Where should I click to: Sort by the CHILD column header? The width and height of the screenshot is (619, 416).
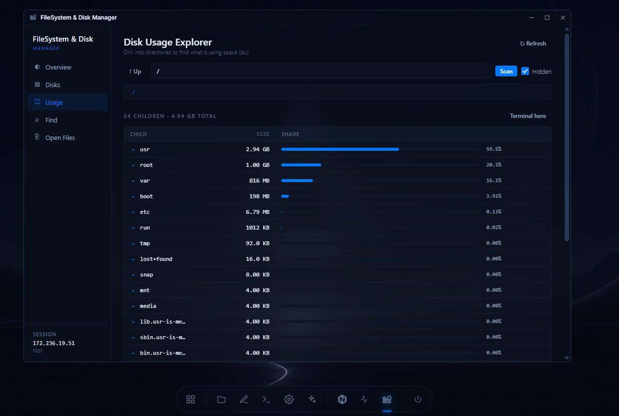[x=138, y=134]
